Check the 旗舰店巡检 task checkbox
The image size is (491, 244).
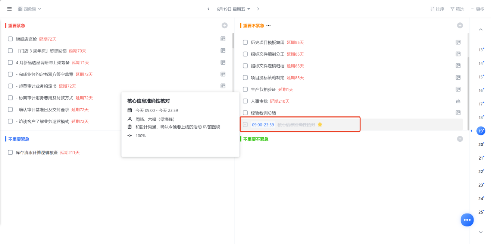(10, 39)
